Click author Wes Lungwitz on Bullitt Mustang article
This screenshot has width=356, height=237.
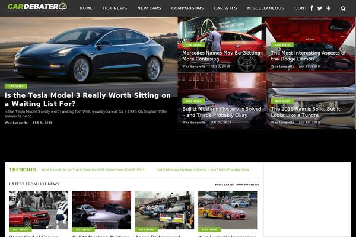click(194, 123)
